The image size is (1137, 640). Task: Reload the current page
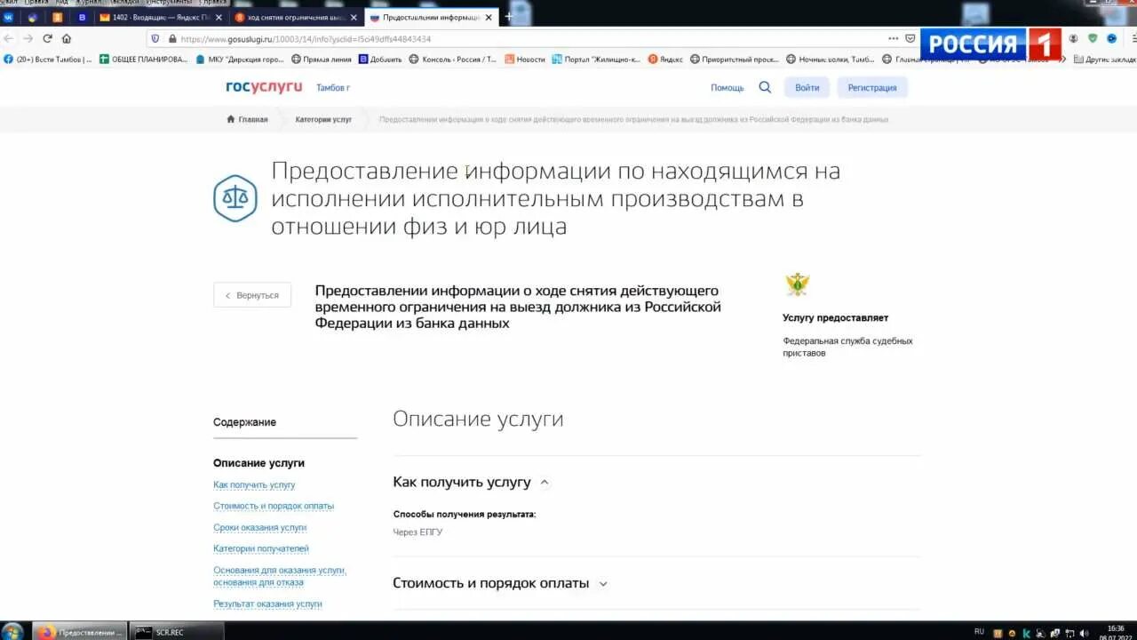[47, 38]
